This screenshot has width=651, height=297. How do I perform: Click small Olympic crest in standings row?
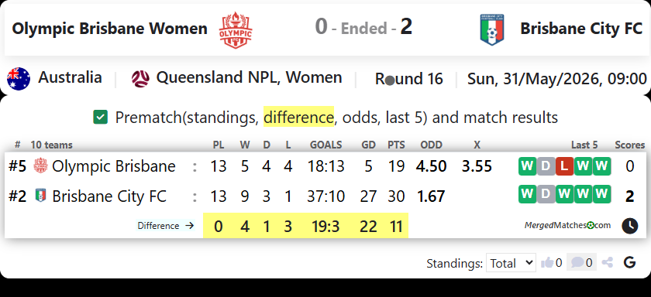(x=40, y=166)
